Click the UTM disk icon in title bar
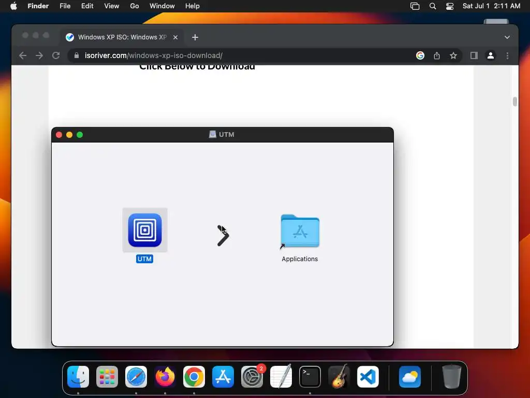The width and height of the screenshot is (530, 398). tap(212, 134)
